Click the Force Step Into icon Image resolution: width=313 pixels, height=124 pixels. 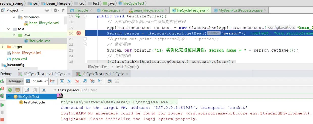77,81
